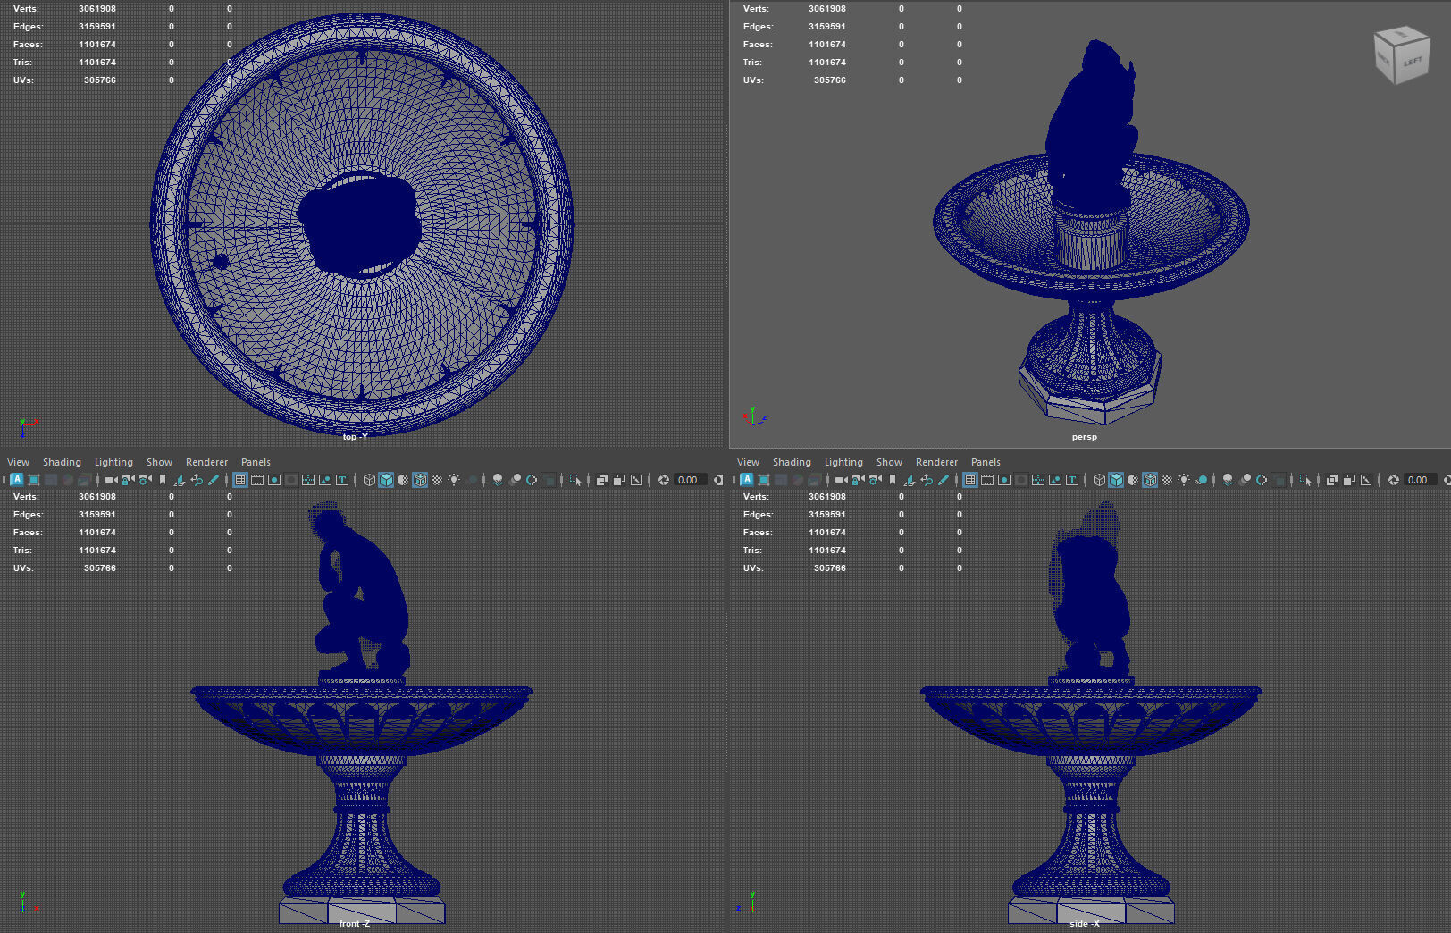Toggle Grid display in front panel toolbar

click(x=240, y=480)
